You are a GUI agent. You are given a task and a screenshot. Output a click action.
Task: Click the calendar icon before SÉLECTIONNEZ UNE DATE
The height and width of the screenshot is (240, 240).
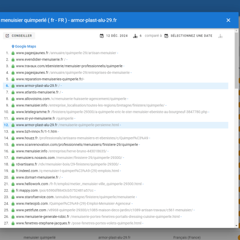pyautogui.click(x=167, y=36)
